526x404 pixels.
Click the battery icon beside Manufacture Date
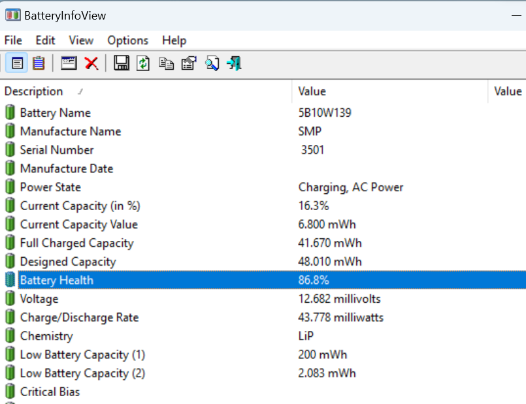click(10, 168)
